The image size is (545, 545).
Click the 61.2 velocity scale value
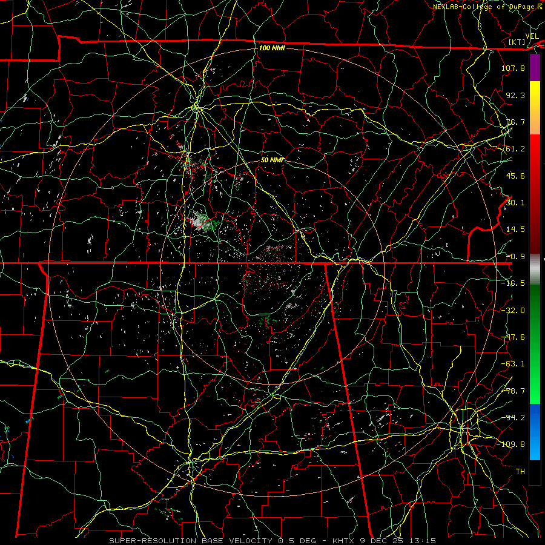pyautogui.click(x=515, y=149)
